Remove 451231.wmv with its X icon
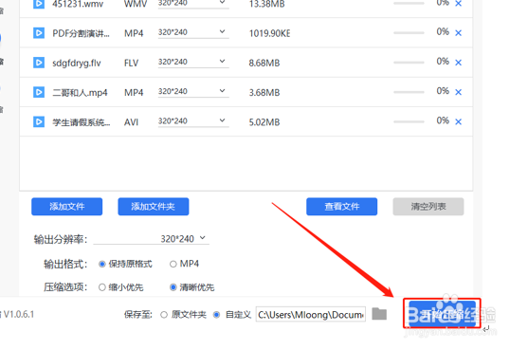Screen dimensions: 528x350 (458, 4)
